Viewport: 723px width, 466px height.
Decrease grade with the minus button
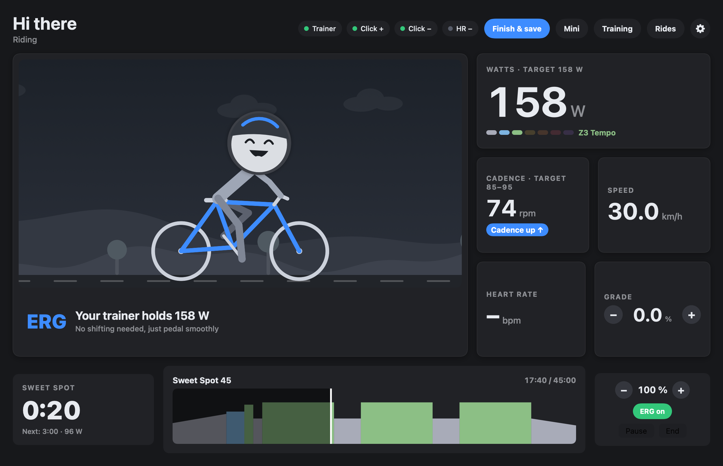coord(613,315)
